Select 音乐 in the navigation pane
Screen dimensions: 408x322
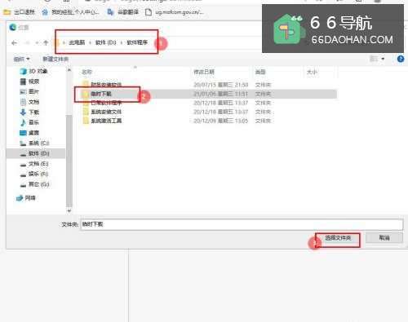(29, 122)
